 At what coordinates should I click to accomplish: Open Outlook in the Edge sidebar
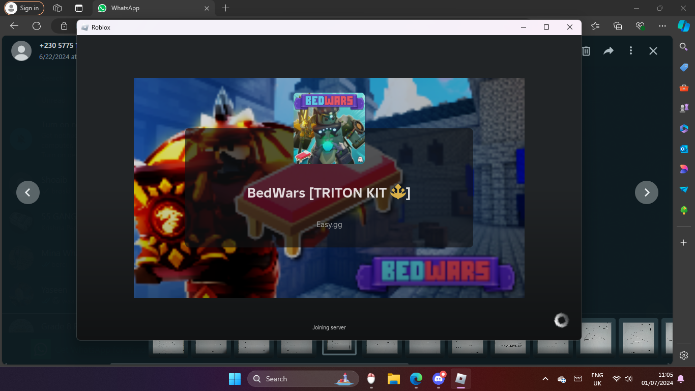[684, 149]
